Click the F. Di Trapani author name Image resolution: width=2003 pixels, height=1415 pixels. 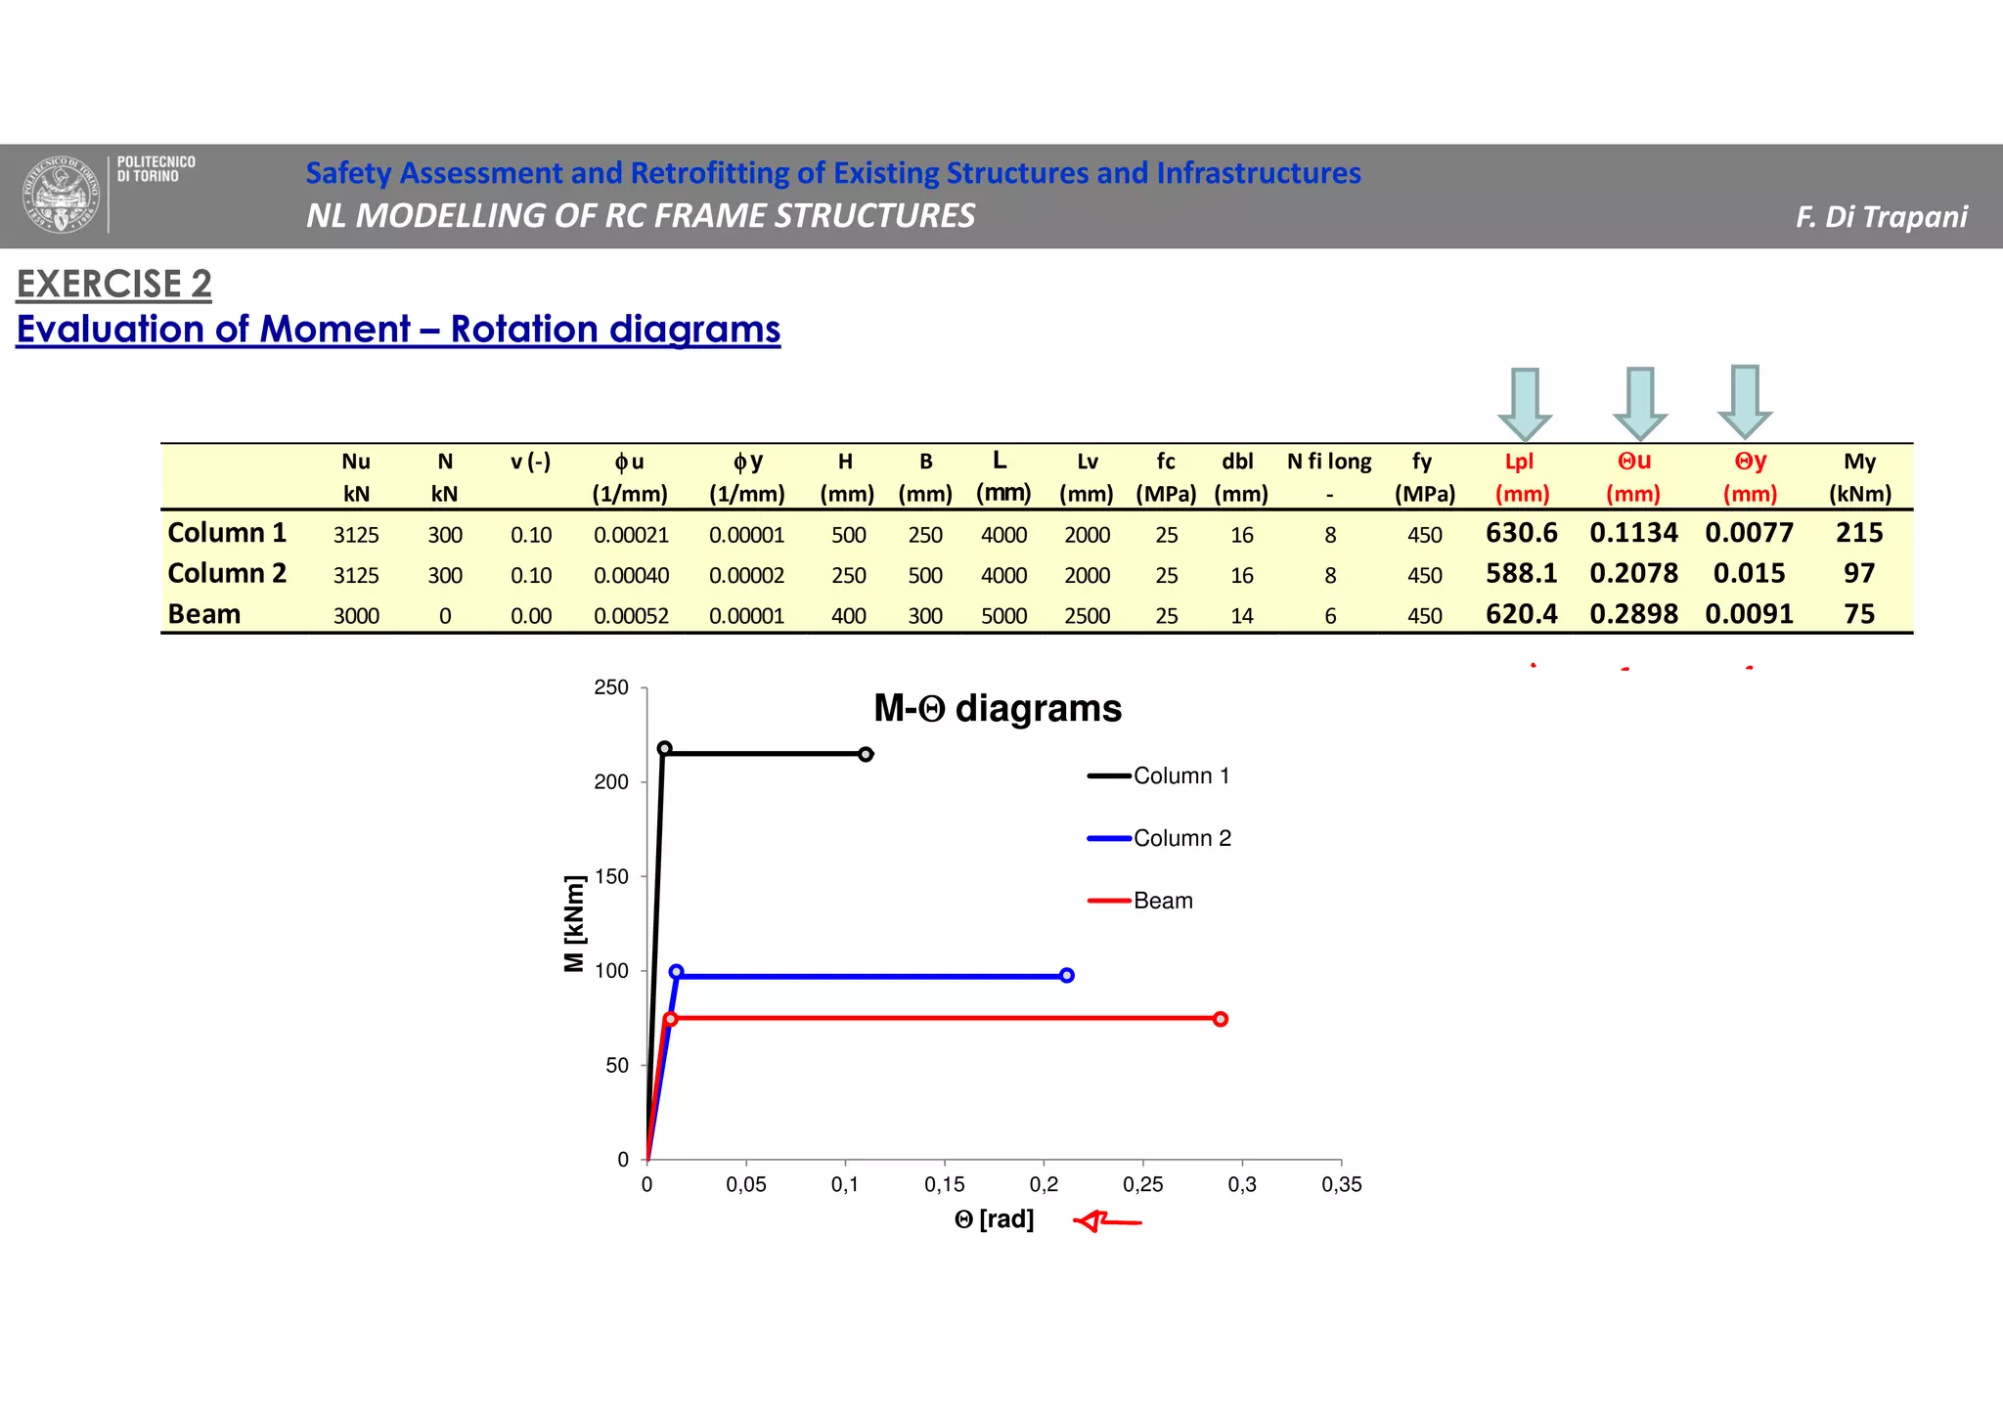1881,216
